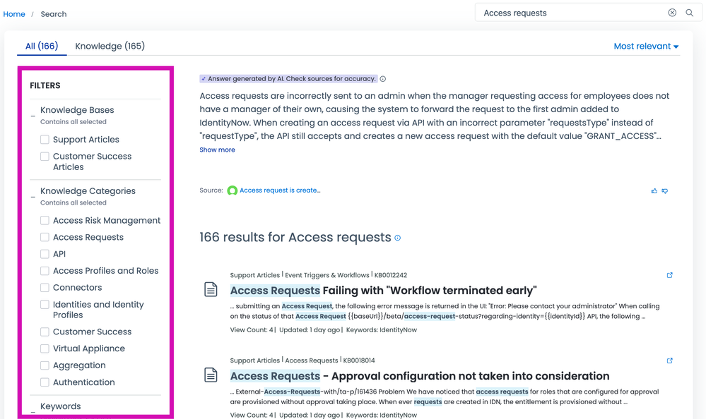Click info icon next to 166 results heading
Image resolution: width=706 pixels, height=419 pixels.
(x=398, y=238)
